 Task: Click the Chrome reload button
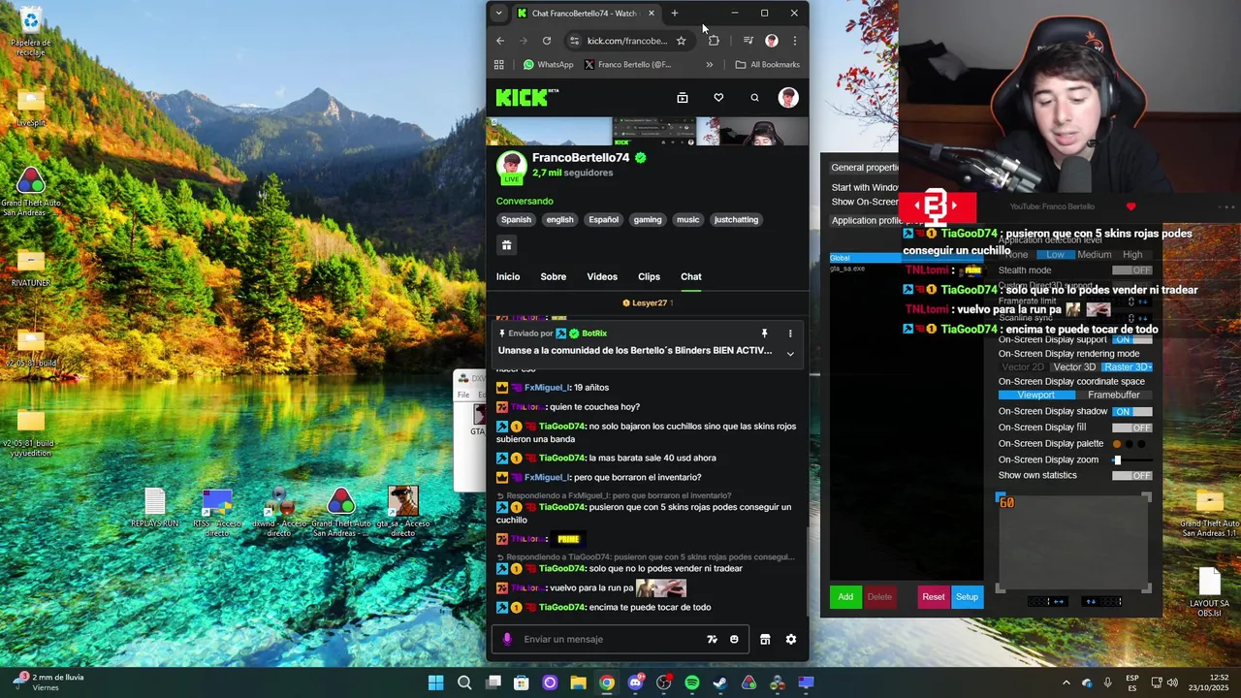coord(547,41)
